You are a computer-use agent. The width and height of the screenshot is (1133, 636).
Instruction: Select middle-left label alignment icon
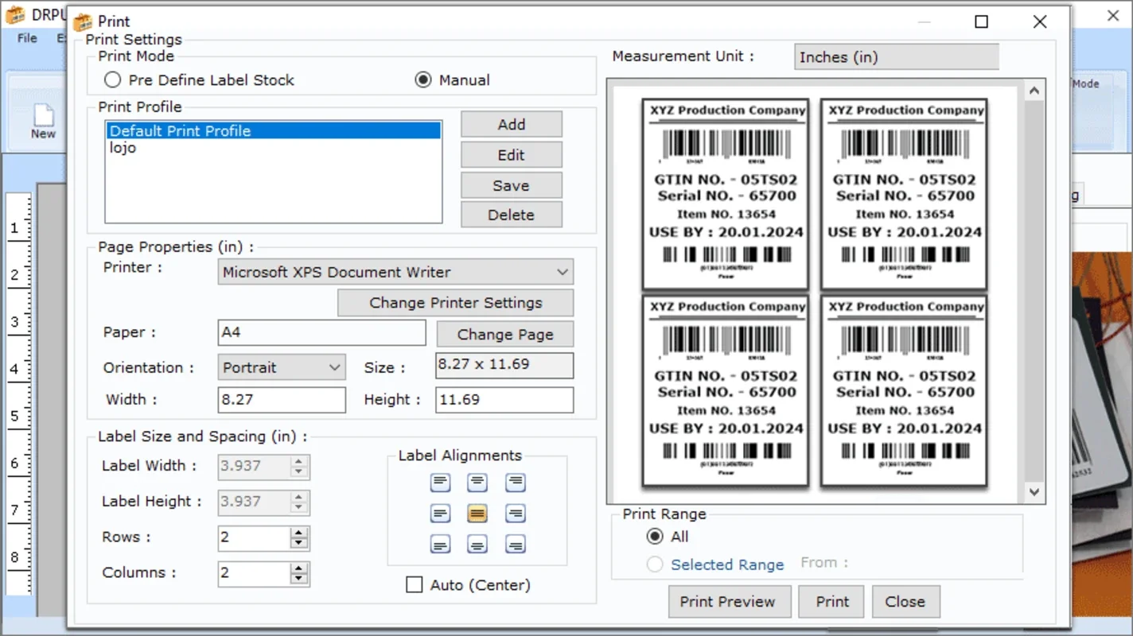tap(440, 514)
